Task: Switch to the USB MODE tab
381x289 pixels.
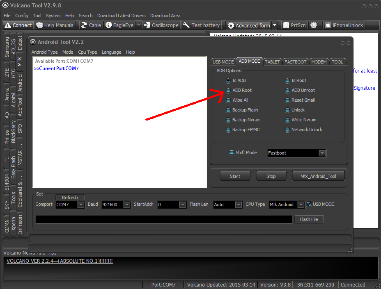Action: (223, 62)
